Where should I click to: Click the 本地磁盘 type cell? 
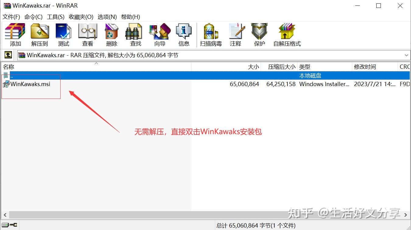tap(310, 75)
